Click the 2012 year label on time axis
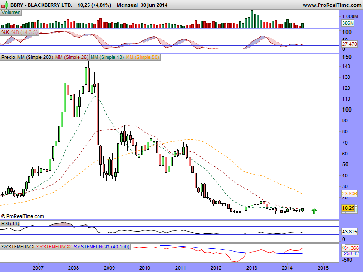 point(216,268)
